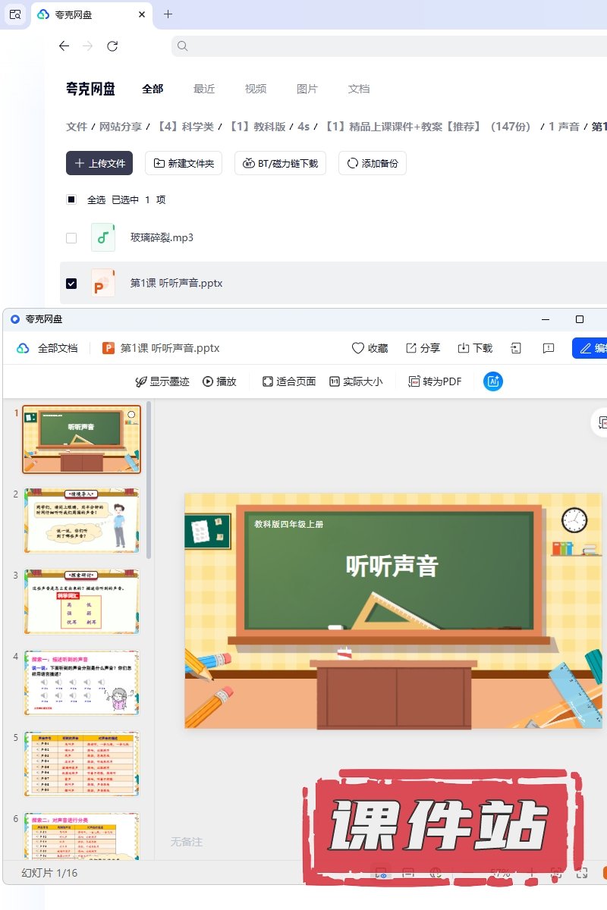Click 转为PDF to convert the file

tap(435, 381)
